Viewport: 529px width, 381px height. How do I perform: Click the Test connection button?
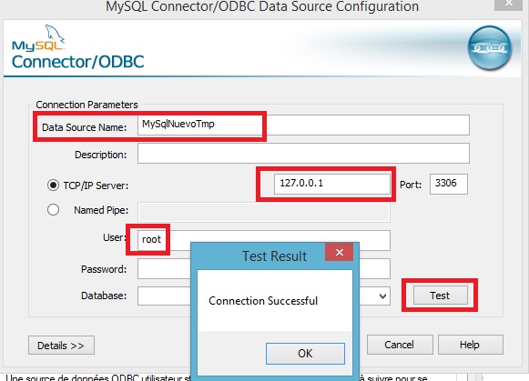[441, 296]
